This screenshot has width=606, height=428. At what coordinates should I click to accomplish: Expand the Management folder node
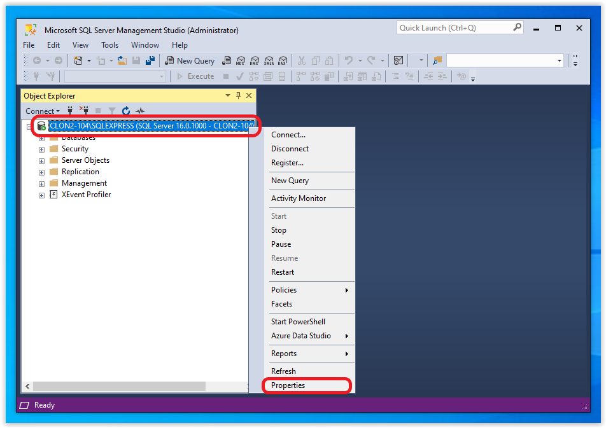click(42, 184)
